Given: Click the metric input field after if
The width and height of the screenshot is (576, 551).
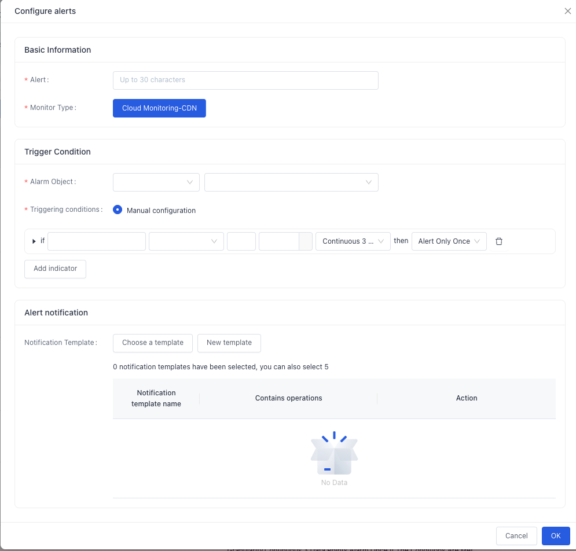Looking at the screenshot, I should point(97,241).
